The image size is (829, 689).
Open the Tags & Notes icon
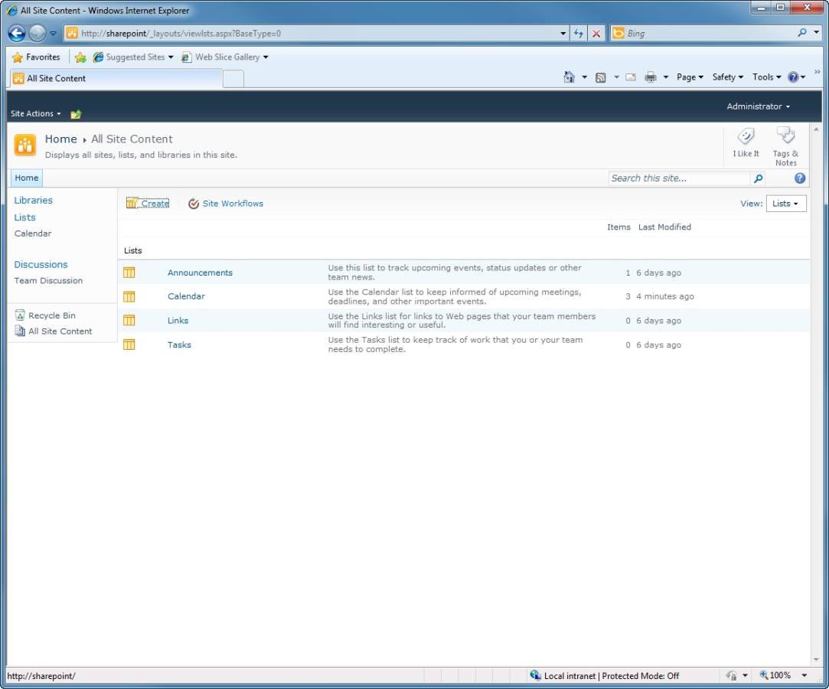785,136
